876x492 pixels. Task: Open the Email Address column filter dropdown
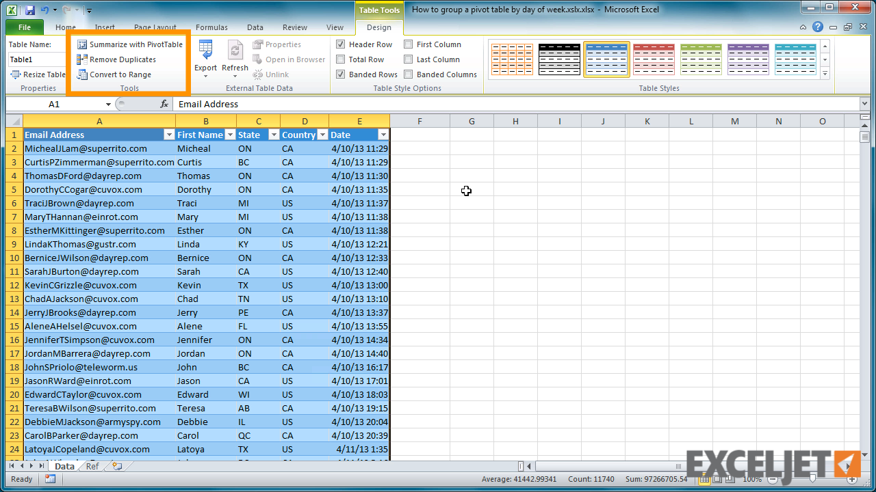pyautogui.click(x=169, y=135)
